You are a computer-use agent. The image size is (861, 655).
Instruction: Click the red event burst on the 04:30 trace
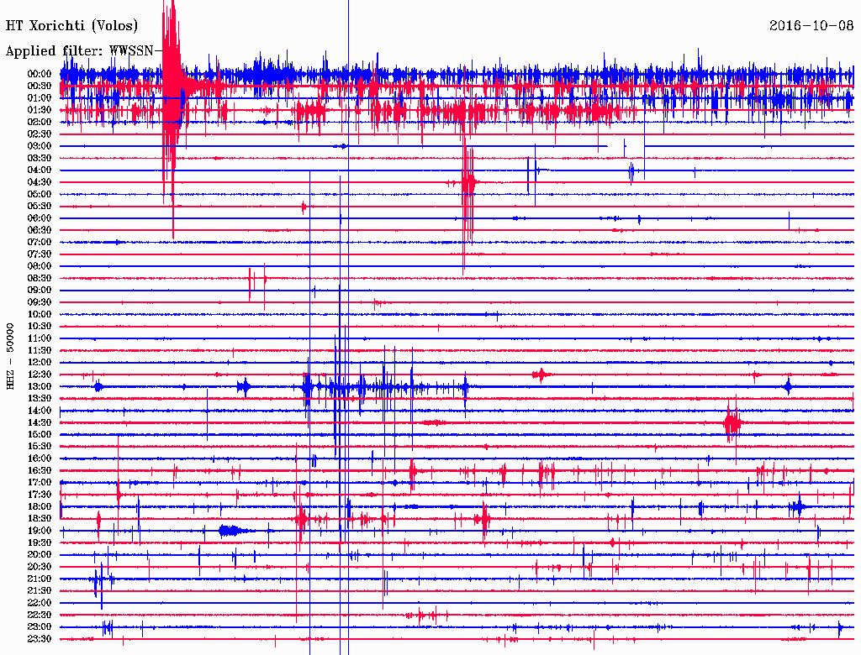click(467, 184)
